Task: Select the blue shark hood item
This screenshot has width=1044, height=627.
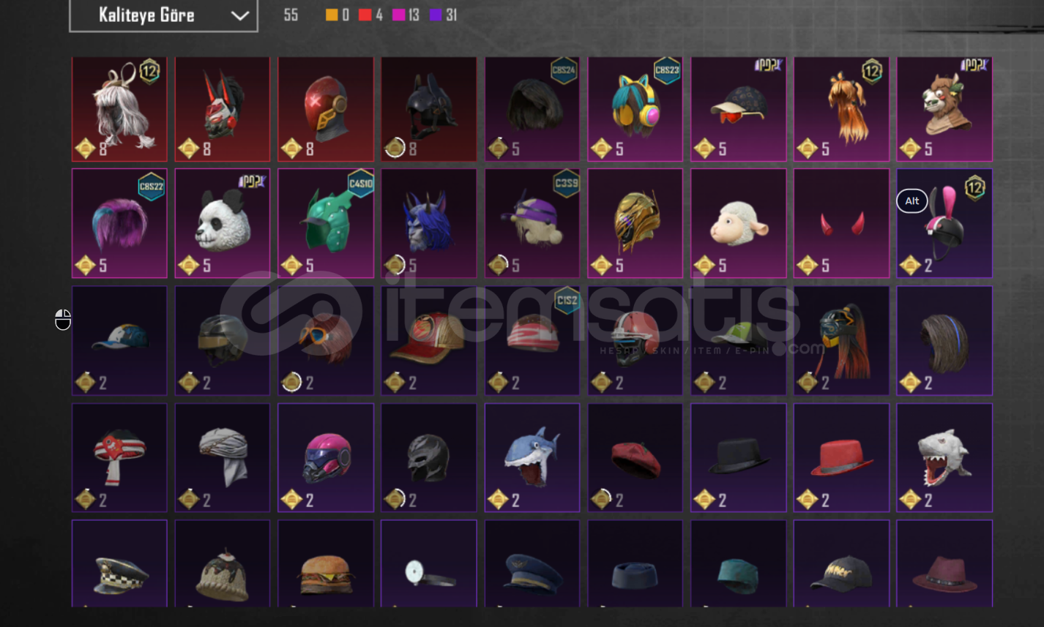Action: tap(532, 457)
